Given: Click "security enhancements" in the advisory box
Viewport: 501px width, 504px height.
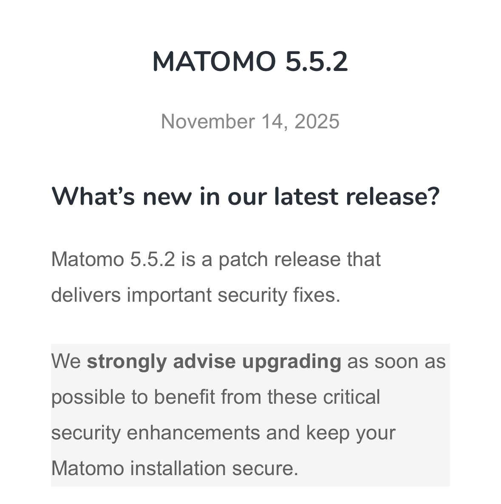Looking at the screenshot, I should coord(156,433).
